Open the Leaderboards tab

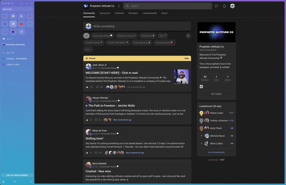[150, 13]
